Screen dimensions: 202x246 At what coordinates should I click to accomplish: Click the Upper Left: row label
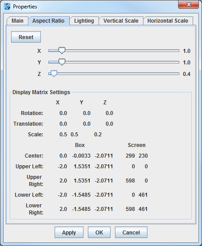(29, 167)
